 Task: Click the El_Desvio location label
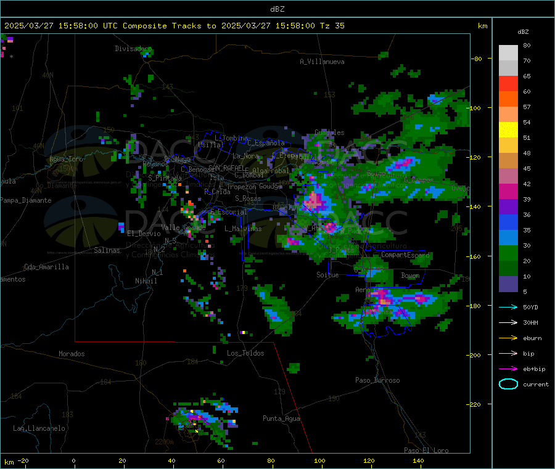tap(144, 234)
